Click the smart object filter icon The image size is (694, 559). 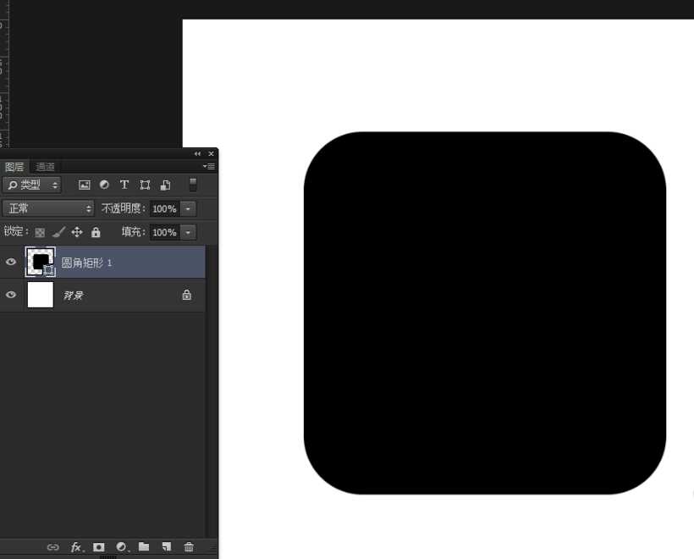(166, 185)
